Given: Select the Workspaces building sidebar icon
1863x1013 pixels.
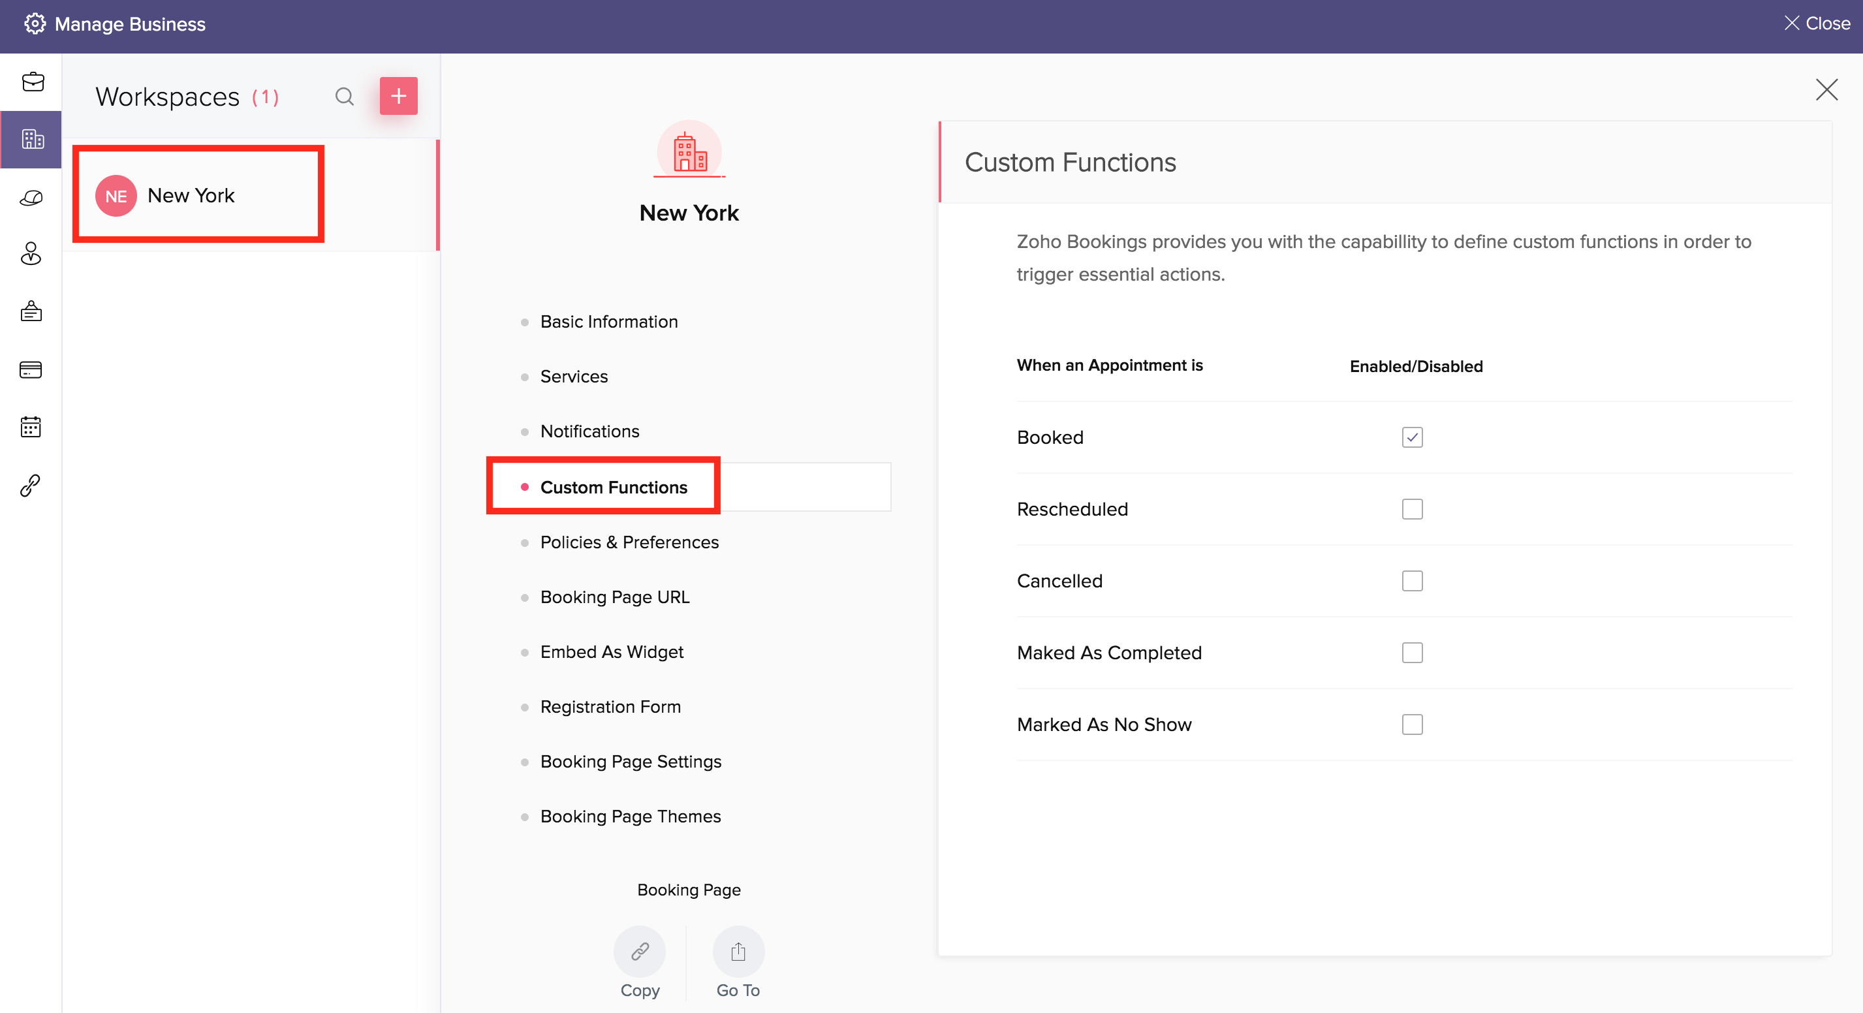Looking at the screenshot, I should click(33, 139).
